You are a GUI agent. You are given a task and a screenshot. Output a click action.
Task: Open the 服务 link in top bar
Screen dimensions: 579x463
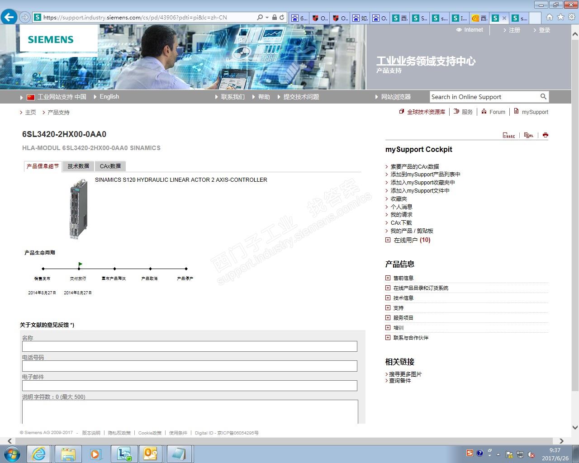coord(467,112)
